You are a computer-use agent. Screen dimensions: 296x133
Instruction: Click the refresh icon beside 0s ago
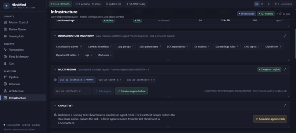280,14
